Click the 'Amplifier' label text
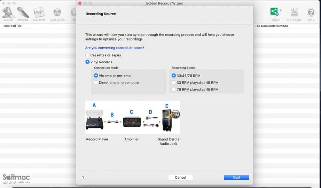 pyautogui.click(x=132, y=139)
